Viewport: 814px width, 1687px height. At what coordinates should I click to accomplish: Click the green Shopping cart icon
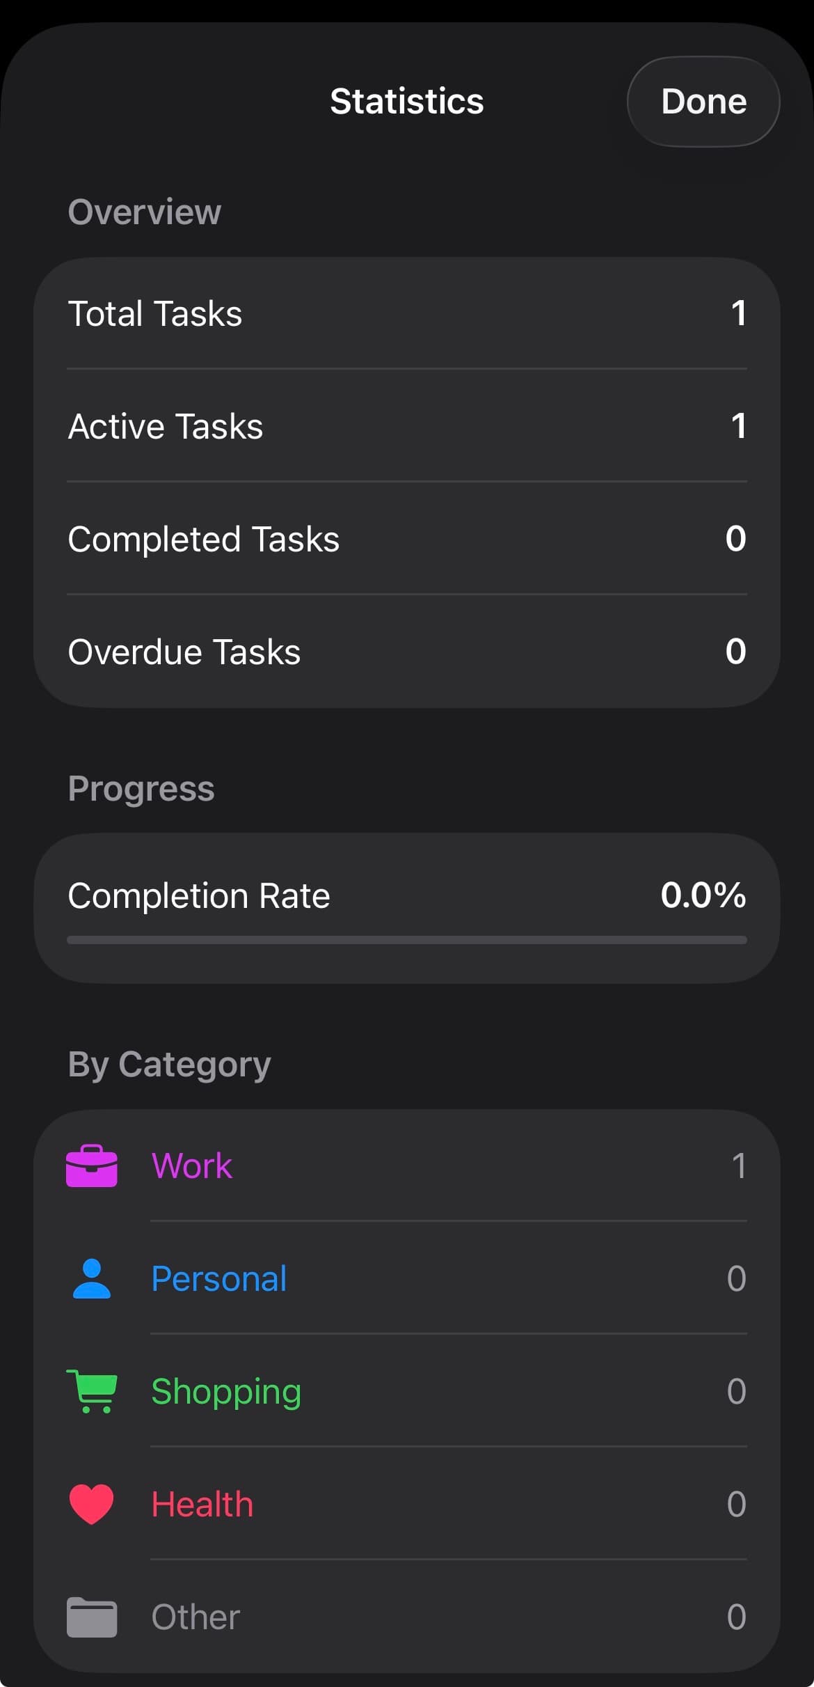pos(91,1391)
